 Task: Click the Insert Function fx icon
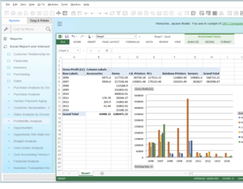pyautogui.click(x=107, y=50)
